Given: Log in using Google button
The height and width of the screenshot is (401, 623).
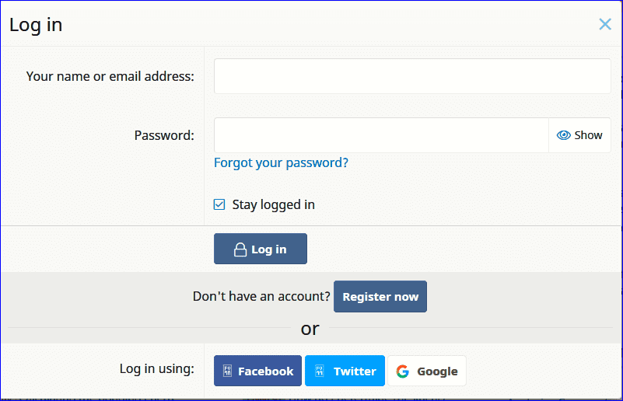Looking at the screenshot, I should (x=426, y=371).
